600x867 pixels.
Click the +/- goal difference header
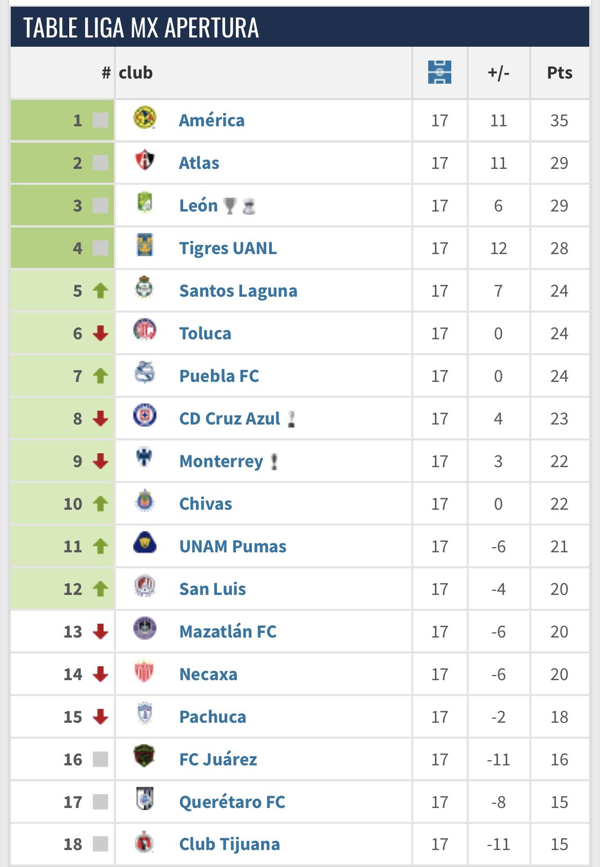(498, 72)
